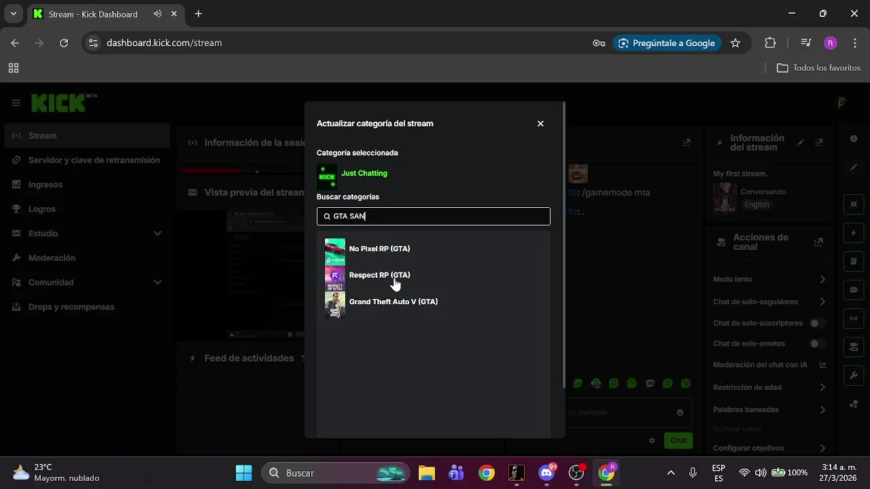Click the taskbar Buscar search box
Screen dimensions: 870x489
coord(336,473)
